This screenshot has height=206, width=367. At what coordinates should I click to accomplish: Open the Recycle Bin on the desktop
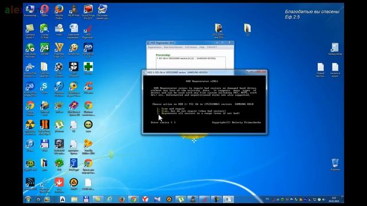(335, 164)
